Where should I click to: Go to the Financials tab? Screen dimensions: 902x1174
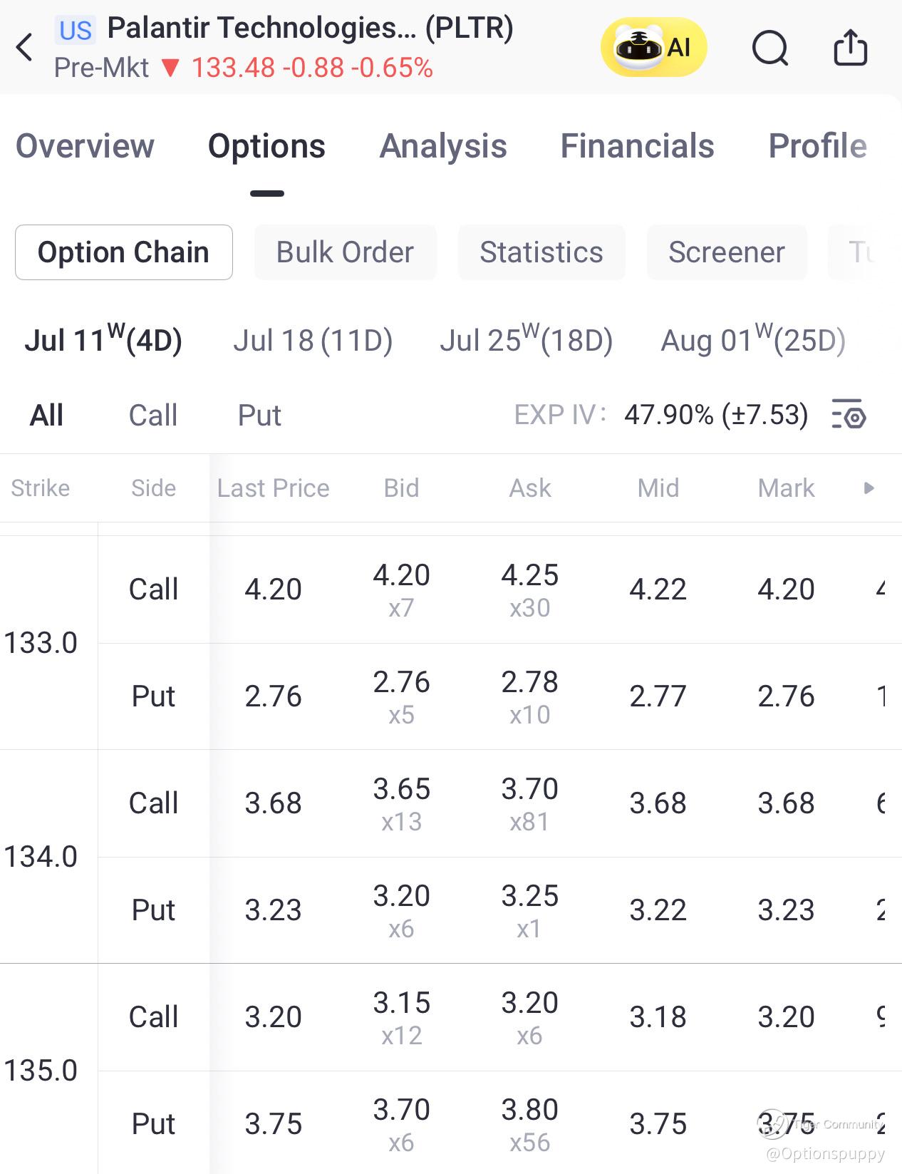point(637,146)
